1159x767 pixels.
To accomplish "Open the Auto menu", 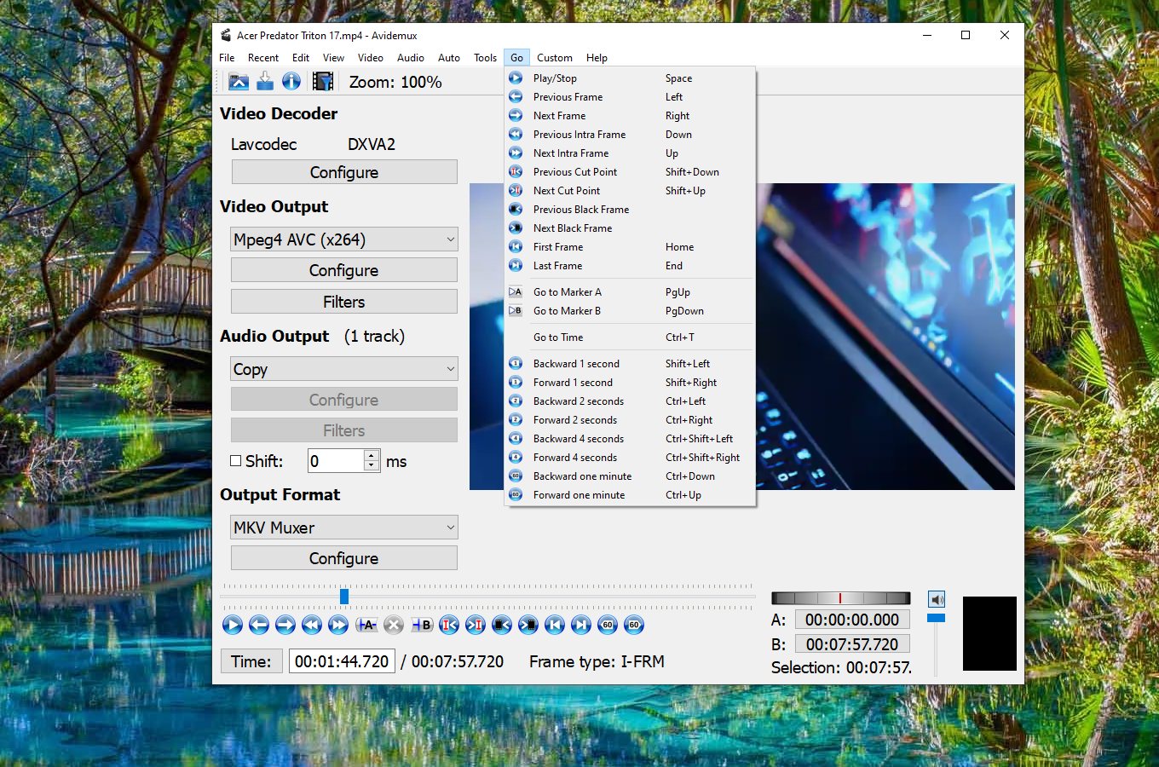I will pyautogui.click(x=449, y=58).
